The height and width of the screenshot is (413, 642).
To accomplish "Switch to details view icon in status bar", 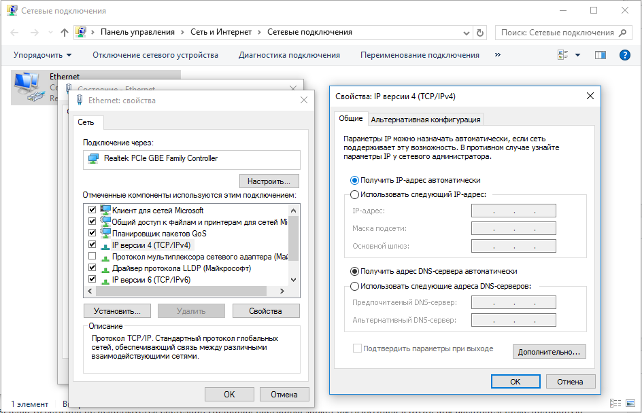I will 615,403.
